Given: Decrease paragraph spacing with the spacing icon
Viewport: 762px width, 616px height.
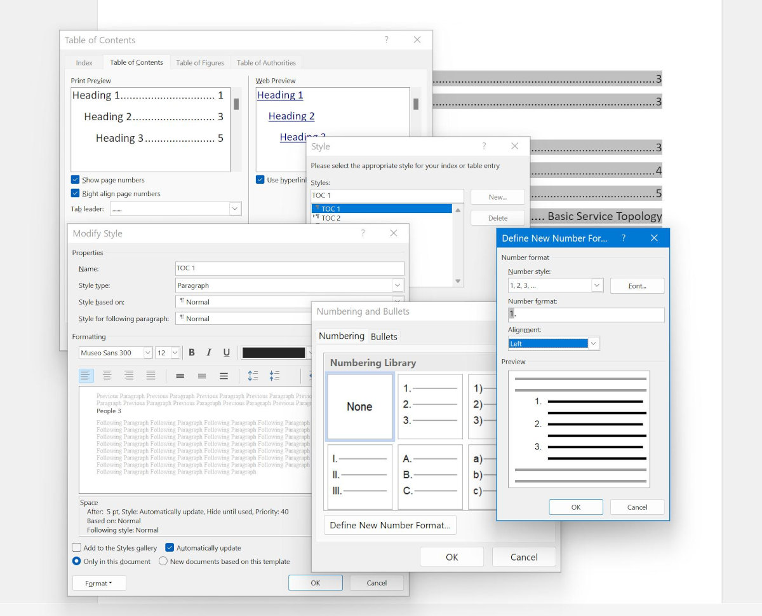Looking at the screenshot, I should click(x=274, y=375).
